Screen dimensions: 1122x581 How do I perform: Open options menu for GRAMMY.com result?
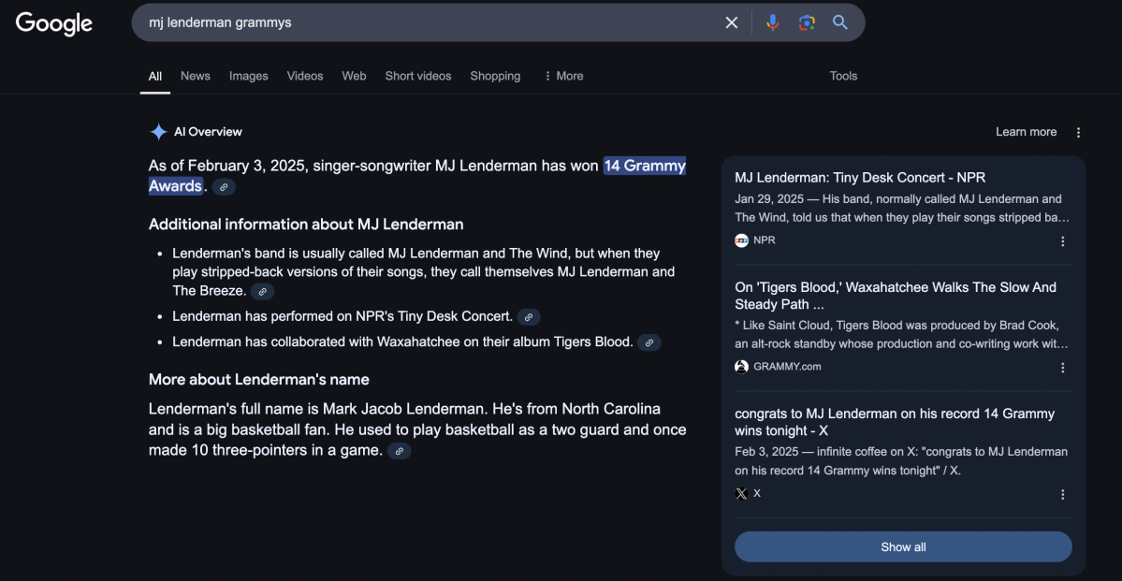pos(1062,368)
